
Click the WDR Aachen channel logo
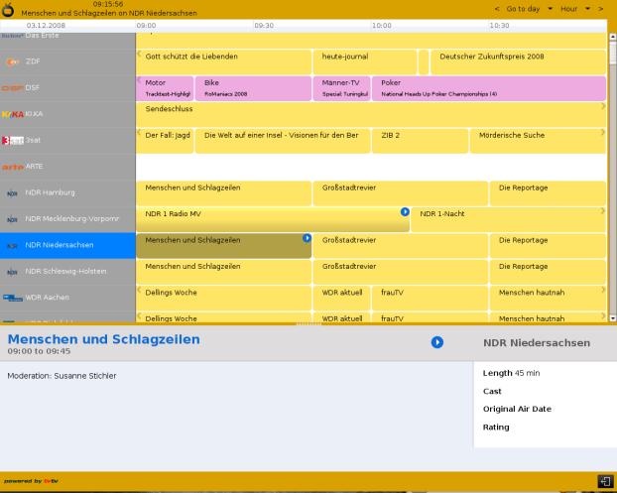tap(13, 298)
